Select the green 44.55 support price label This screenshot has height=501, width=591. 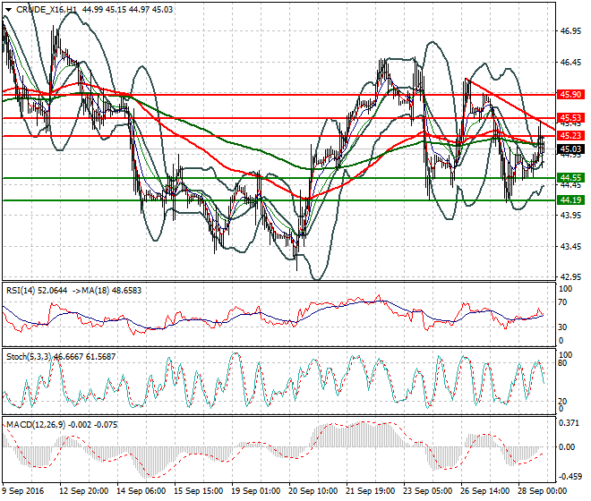click(x=570, y=178)
